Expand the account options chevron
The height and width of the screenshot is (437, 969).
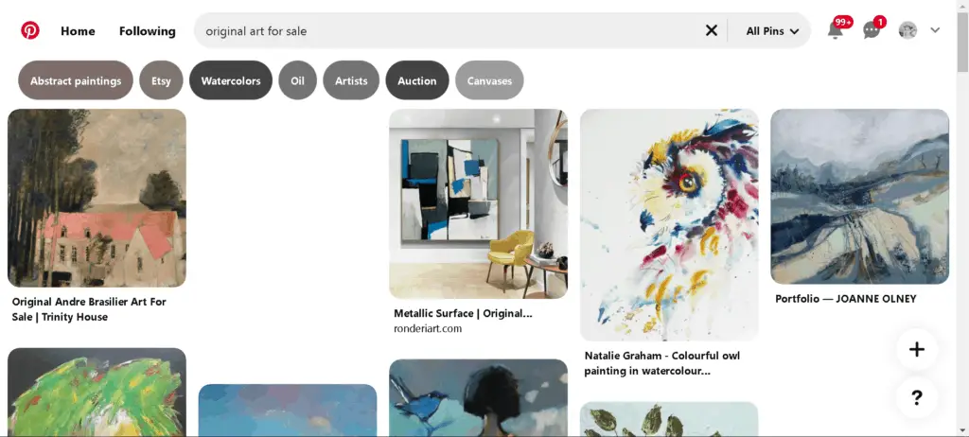tap(935, 30)
